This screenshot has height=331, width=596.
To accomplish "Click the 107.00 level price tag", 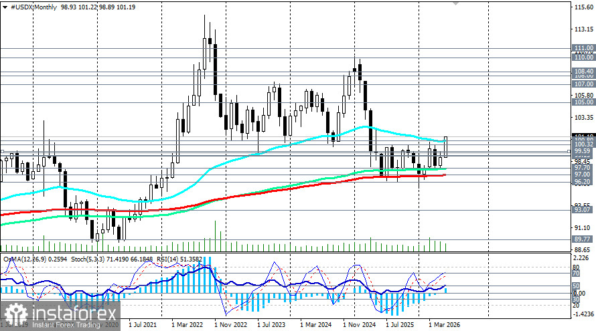I will tap(583, 84).
